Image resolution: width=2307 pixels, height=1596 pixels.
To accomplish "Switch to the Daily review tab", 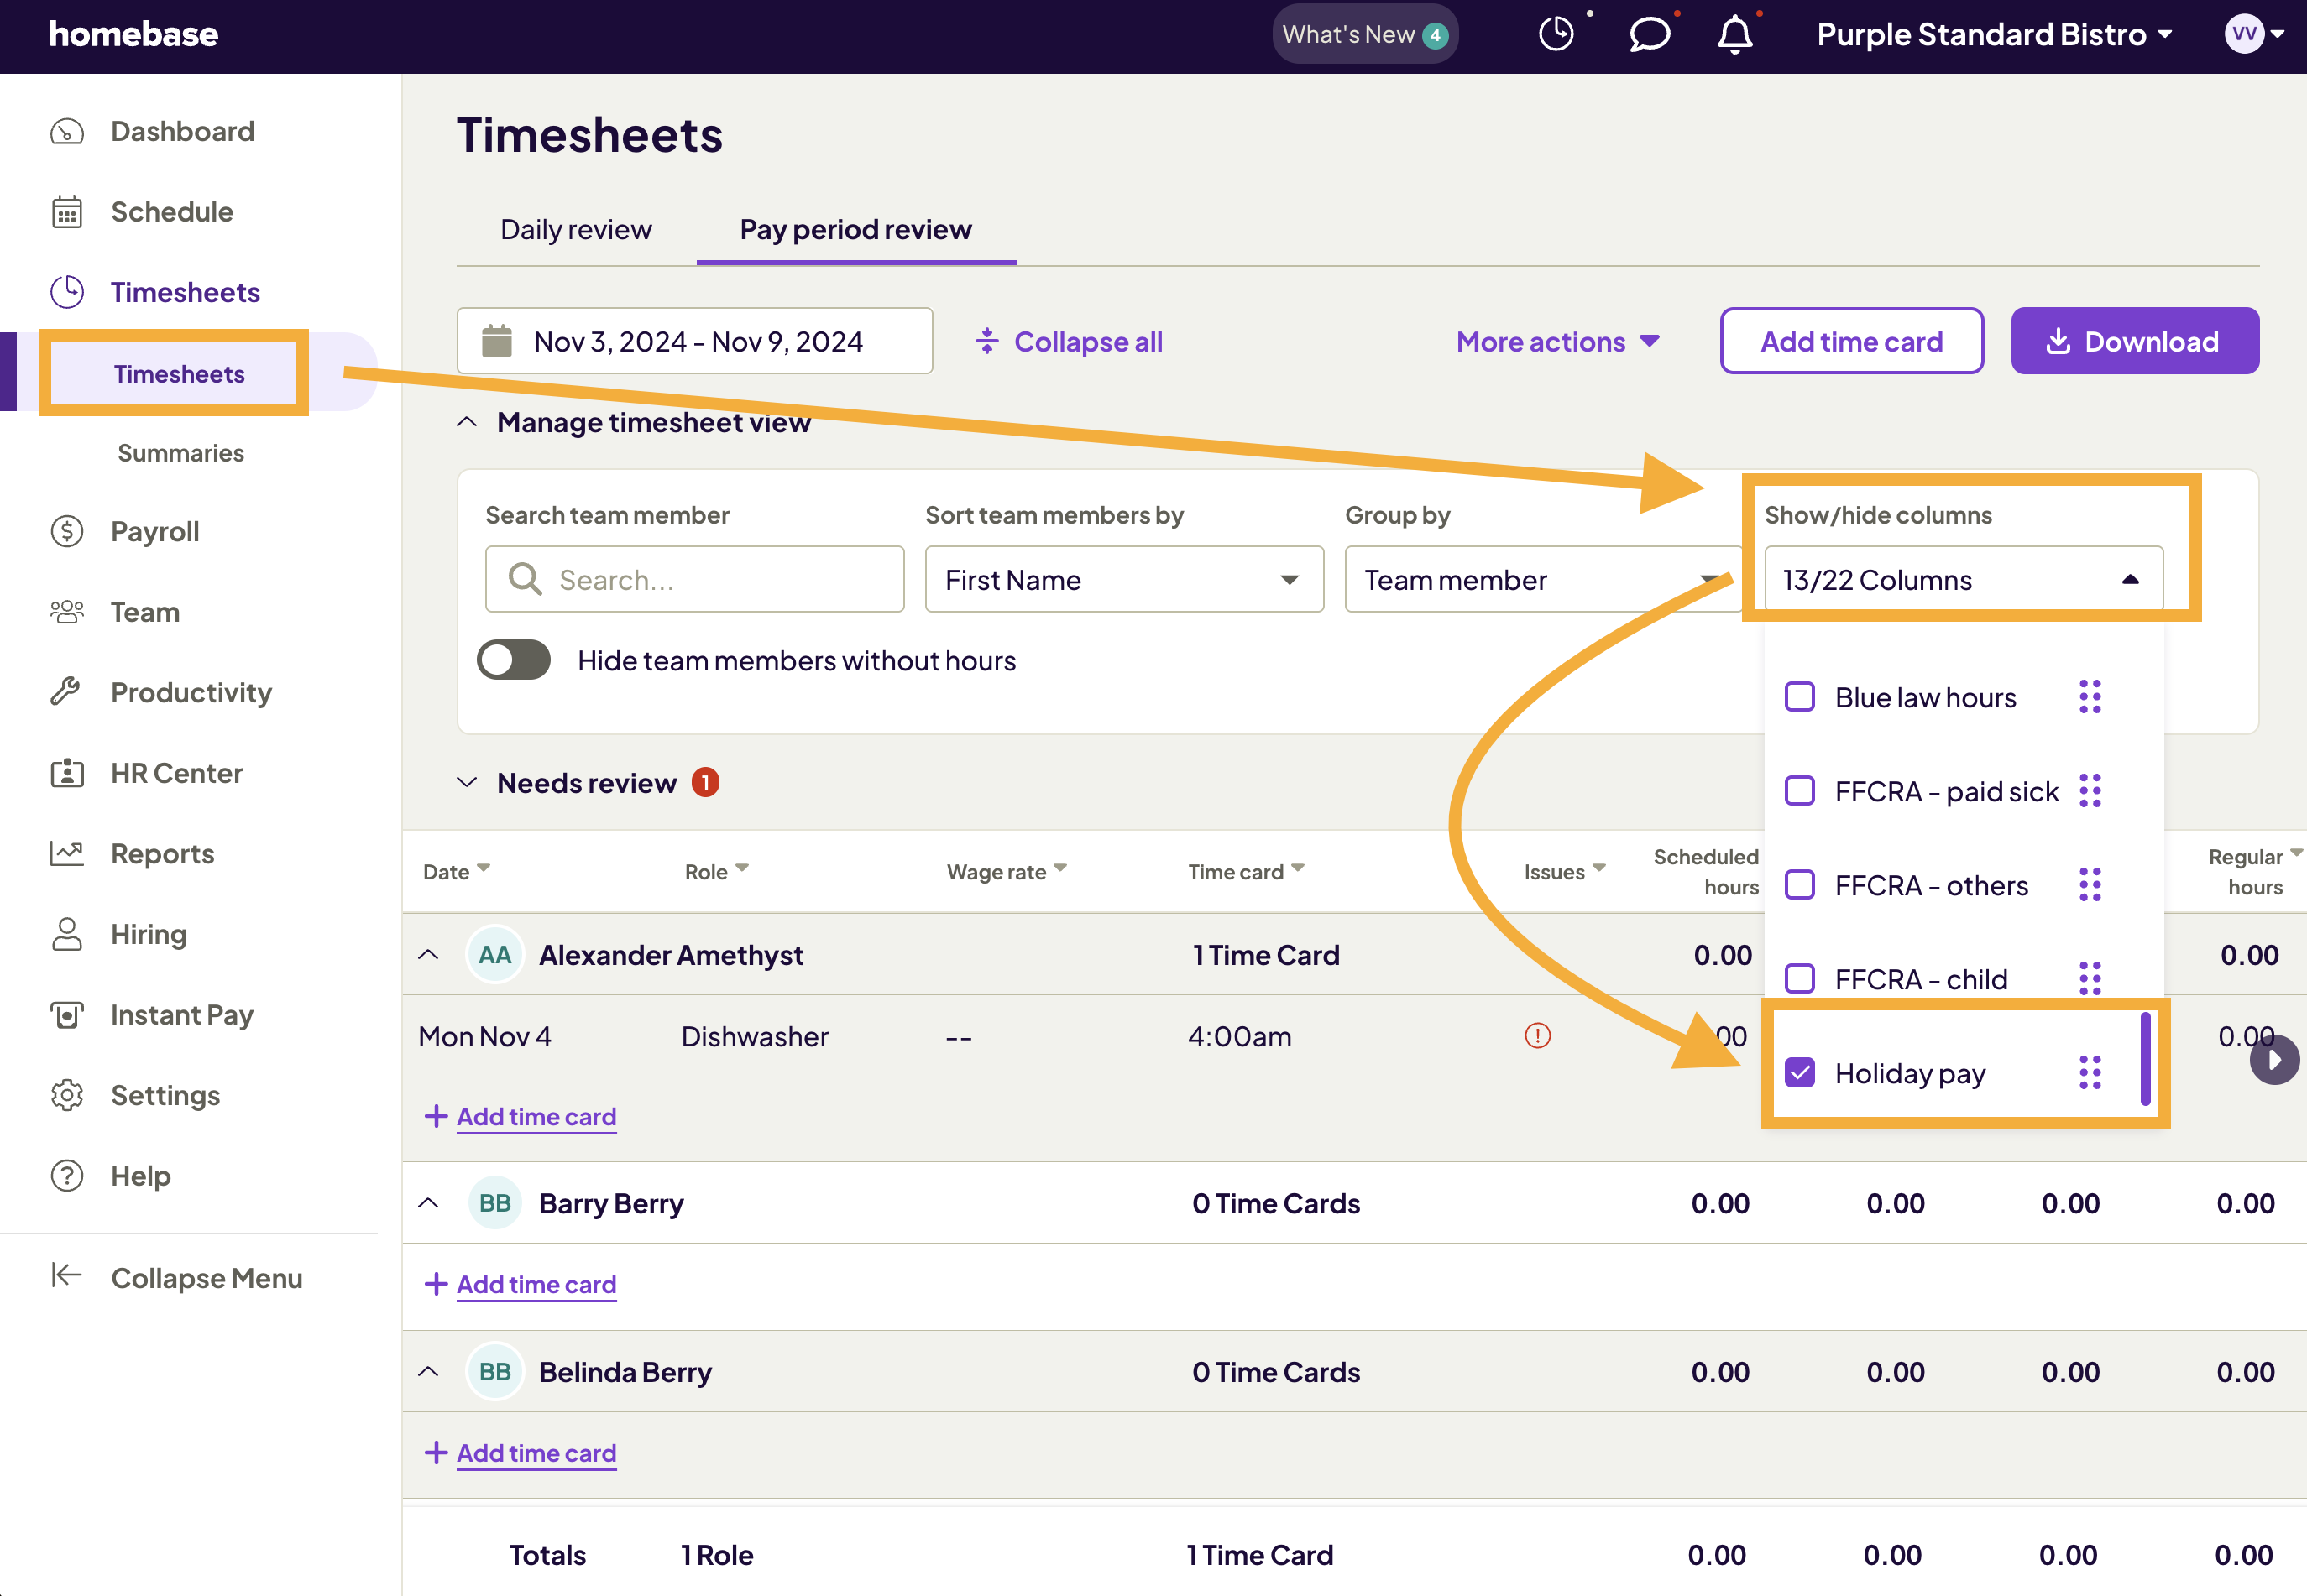I will [x=575, y=230].
